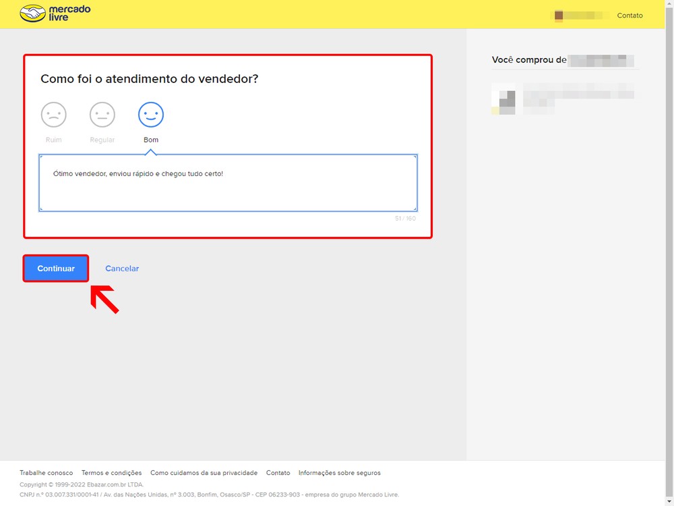The width and height of the screenshot is (674, 506).
Task: Cancel the review via Cancelar link
Action: pos(122,269)
